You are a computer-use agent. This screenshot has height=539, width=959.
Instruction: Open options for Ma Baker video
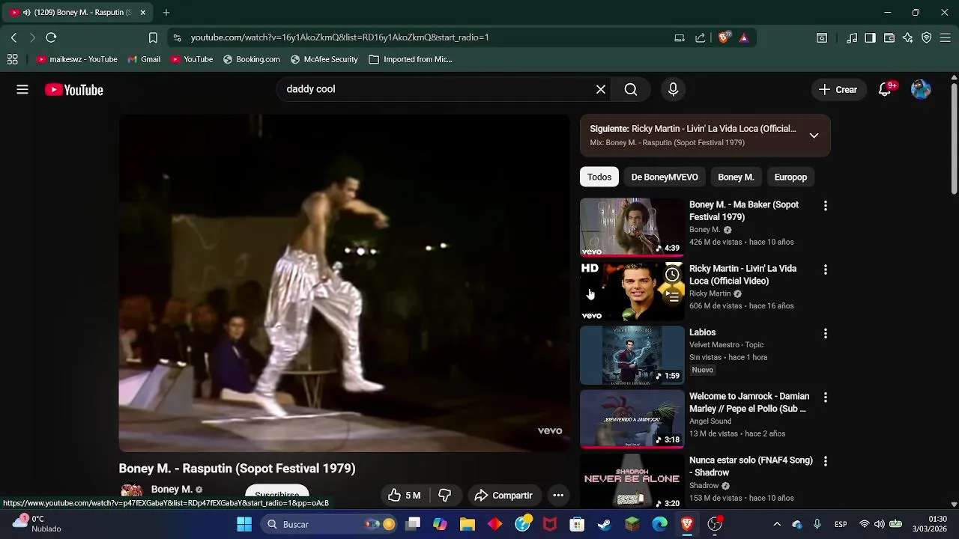tap(826, 205)
